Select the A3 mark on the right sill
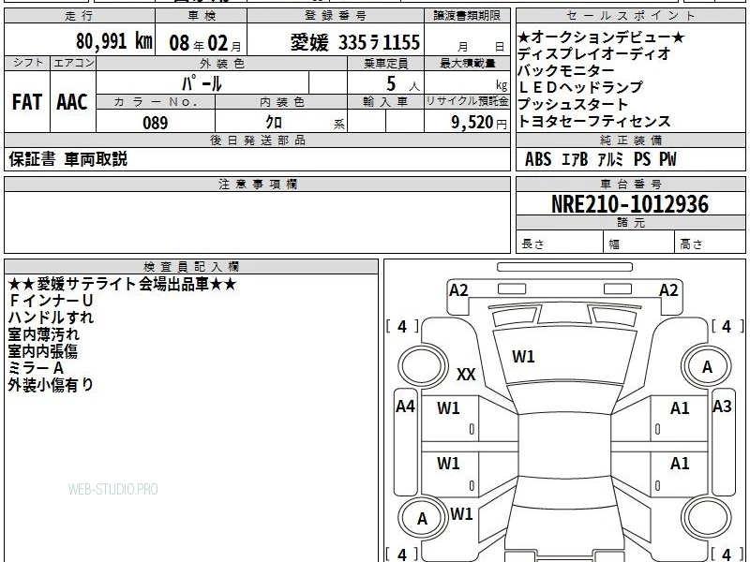 click(722, 407)
